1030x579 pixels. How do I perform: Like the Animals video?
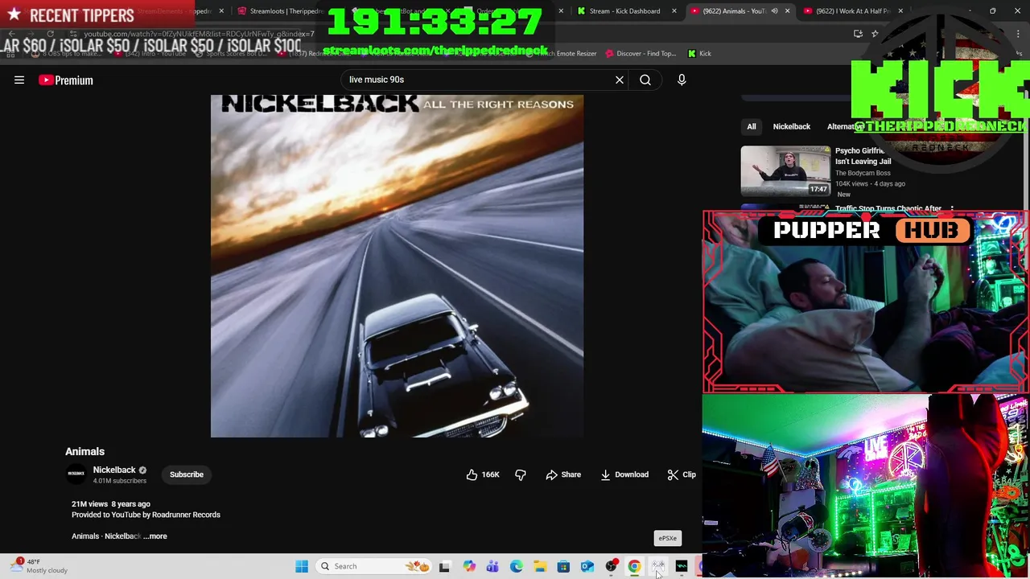[x=483, y=474]
